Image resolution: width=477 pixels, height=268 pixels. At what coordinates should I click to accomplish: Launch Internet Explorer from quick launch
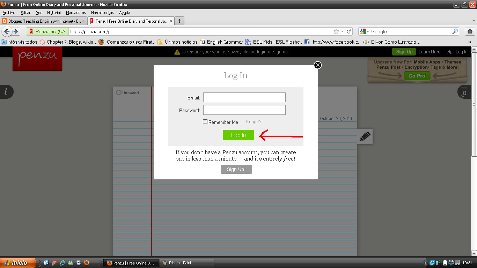(62, 263)
